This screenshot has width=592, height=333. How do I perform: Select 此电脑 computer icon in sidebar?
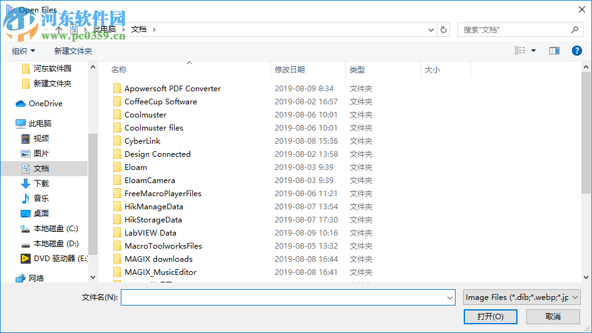[x=21, y=123]
